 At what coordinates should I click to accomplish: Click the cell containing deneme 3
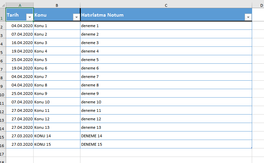[x=166, y=43]
